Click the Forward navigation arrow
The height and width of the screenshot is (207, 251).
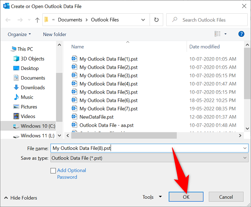coord(20,20)
